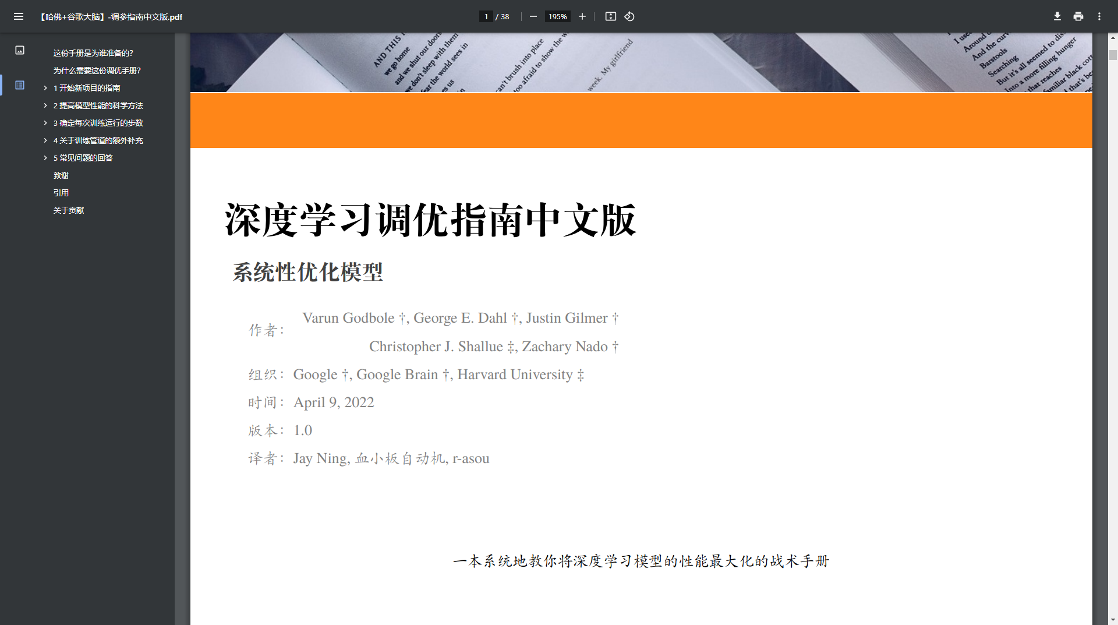Print the PDF document
The image size is (1118, 625).
(1078, 16)
